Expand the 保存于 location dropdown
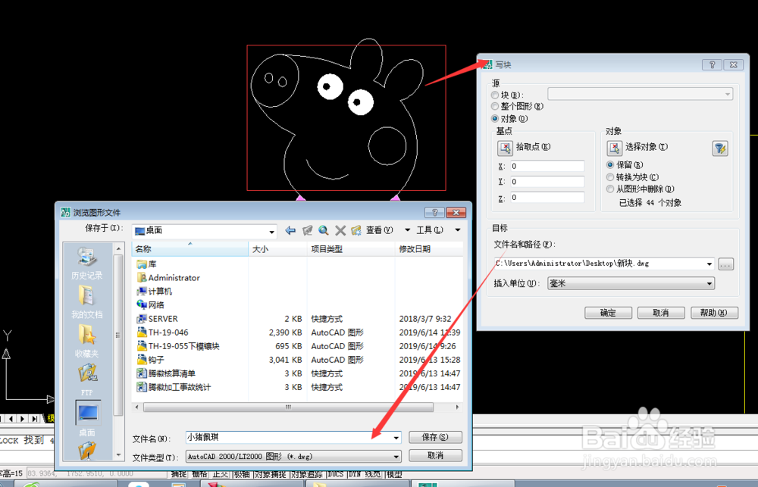The height and width of the screenshot is (487, 758). [x=271, y=232]
